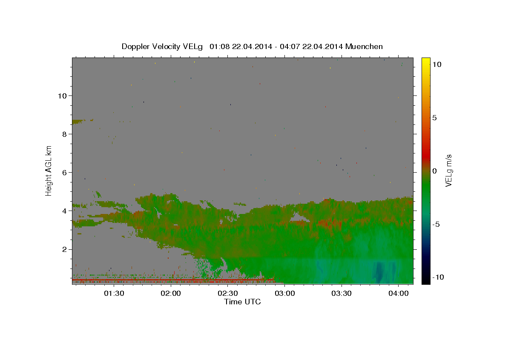511x341 pixels.
Task: Click the 02:30 time tick label
Action: point(228,293)
